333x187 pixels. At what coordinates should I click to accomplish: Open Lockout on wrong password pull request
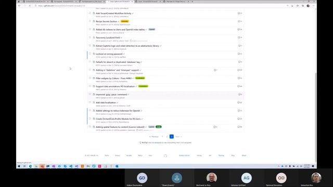[109, 54]
